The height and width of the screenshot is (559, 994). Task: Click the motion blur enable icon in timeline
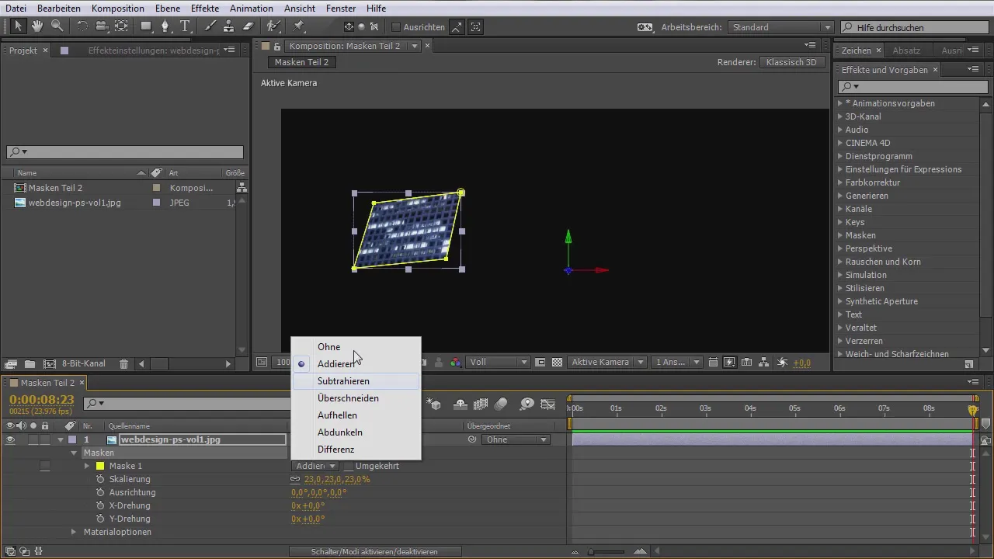(501, 404)
